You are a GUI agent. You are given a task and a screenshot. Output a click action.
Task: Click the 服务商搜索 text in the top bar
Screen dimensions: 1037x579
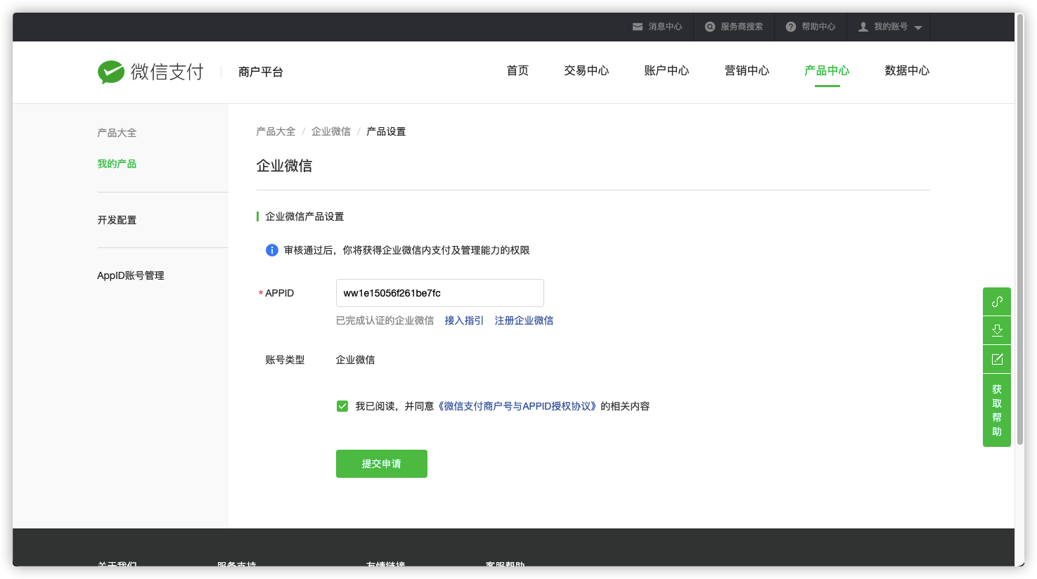click(742, 27)
